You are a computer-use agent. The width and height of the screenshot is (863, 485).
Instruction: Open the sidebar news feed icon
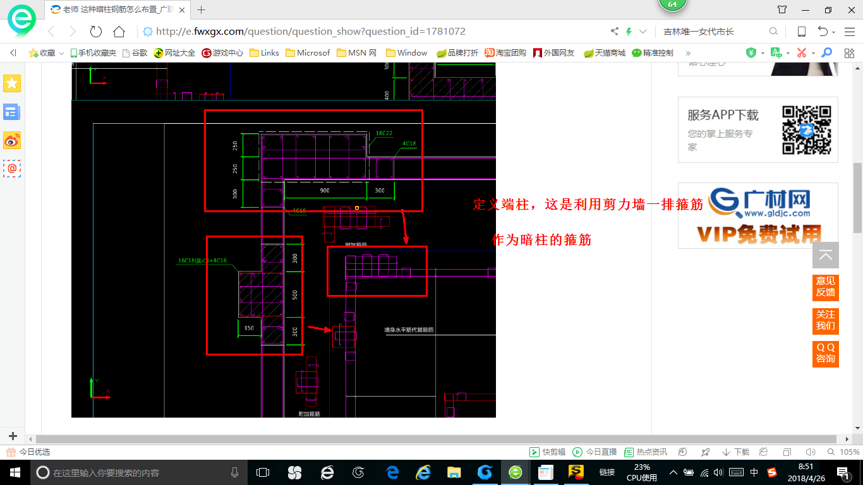(12, 112)
